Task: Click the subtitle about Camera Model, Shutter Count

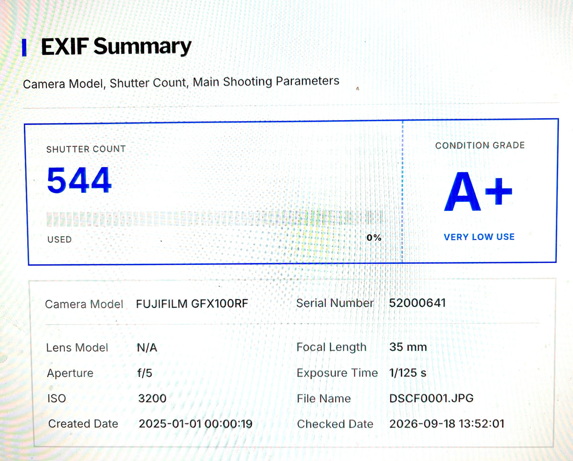Action: click(181, 82)
